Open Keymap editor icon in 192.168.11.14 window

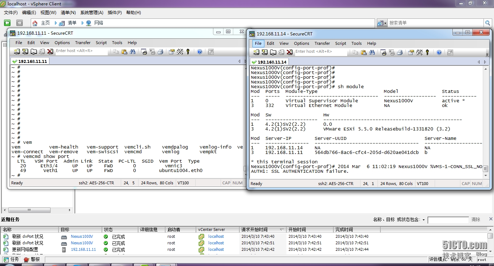tap(420, 52)
